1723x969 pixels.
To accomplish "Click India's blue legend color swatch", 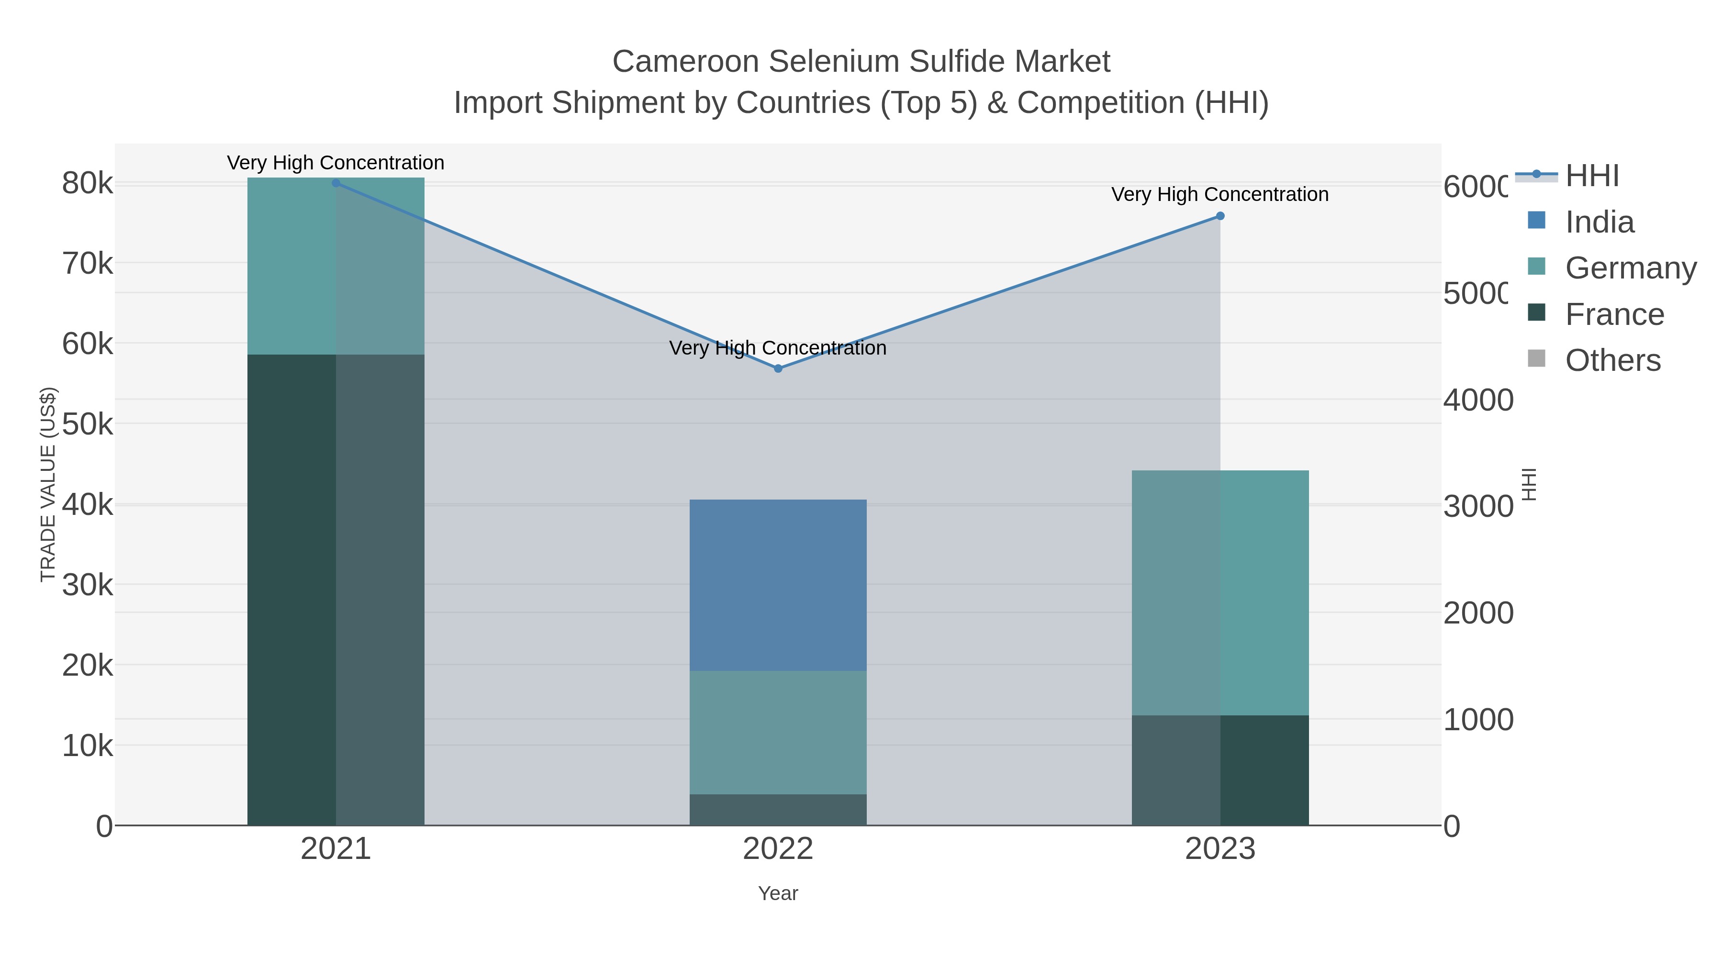I will point(1537,220).
